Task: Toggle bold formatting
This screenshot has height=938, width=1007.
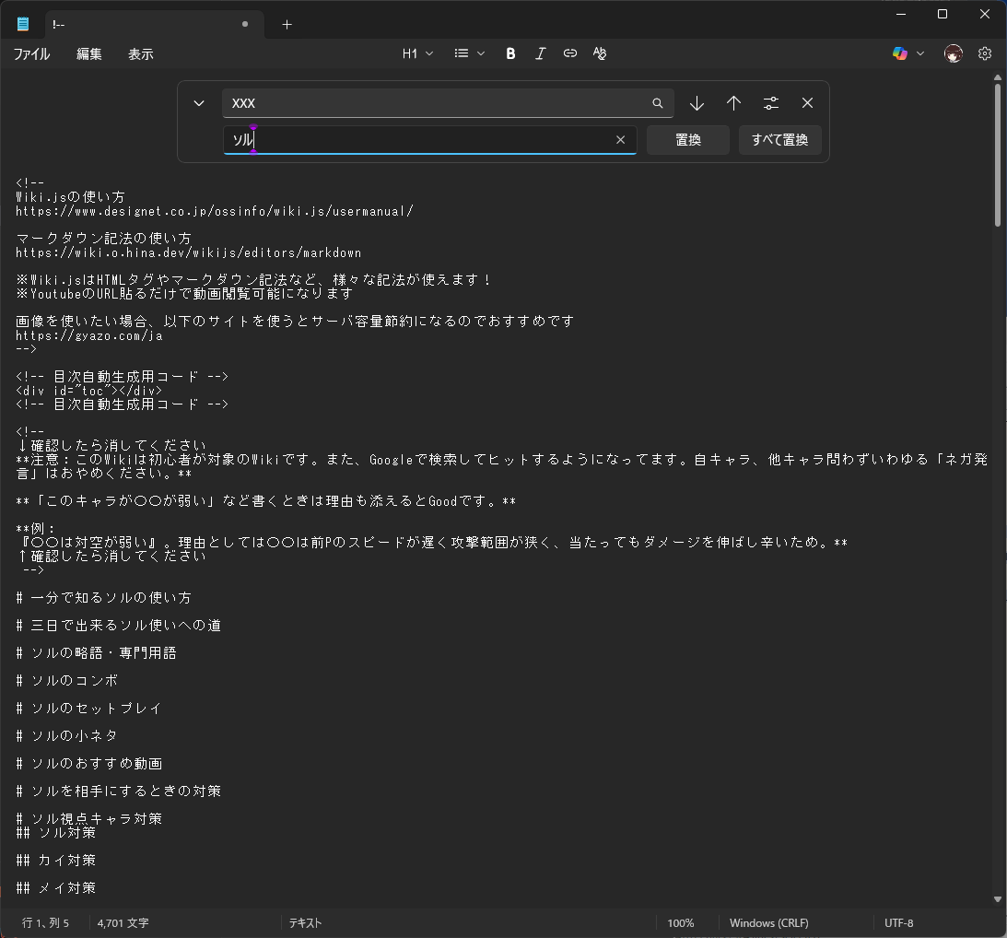Action: 510,53
